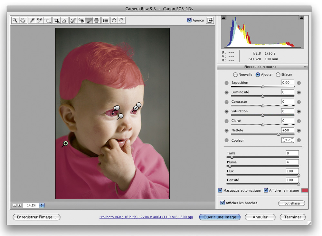Decrease Couleur with minus button
The width and height of the screenshot is (322, 236).
tap(226, 140)
